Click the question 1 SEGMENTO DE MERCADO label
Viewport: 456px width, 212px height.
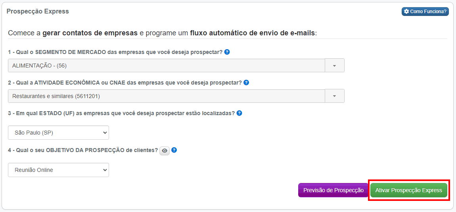pyautogui.click(x=115, y=52)
